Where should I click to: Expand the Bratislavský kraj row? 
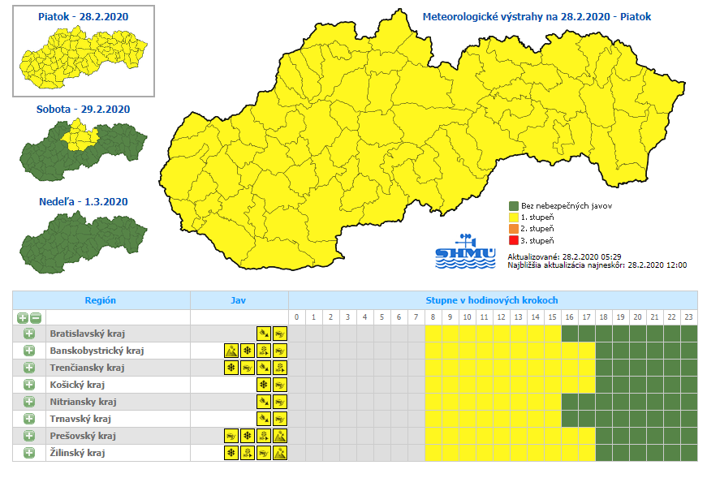click(29, 334)
